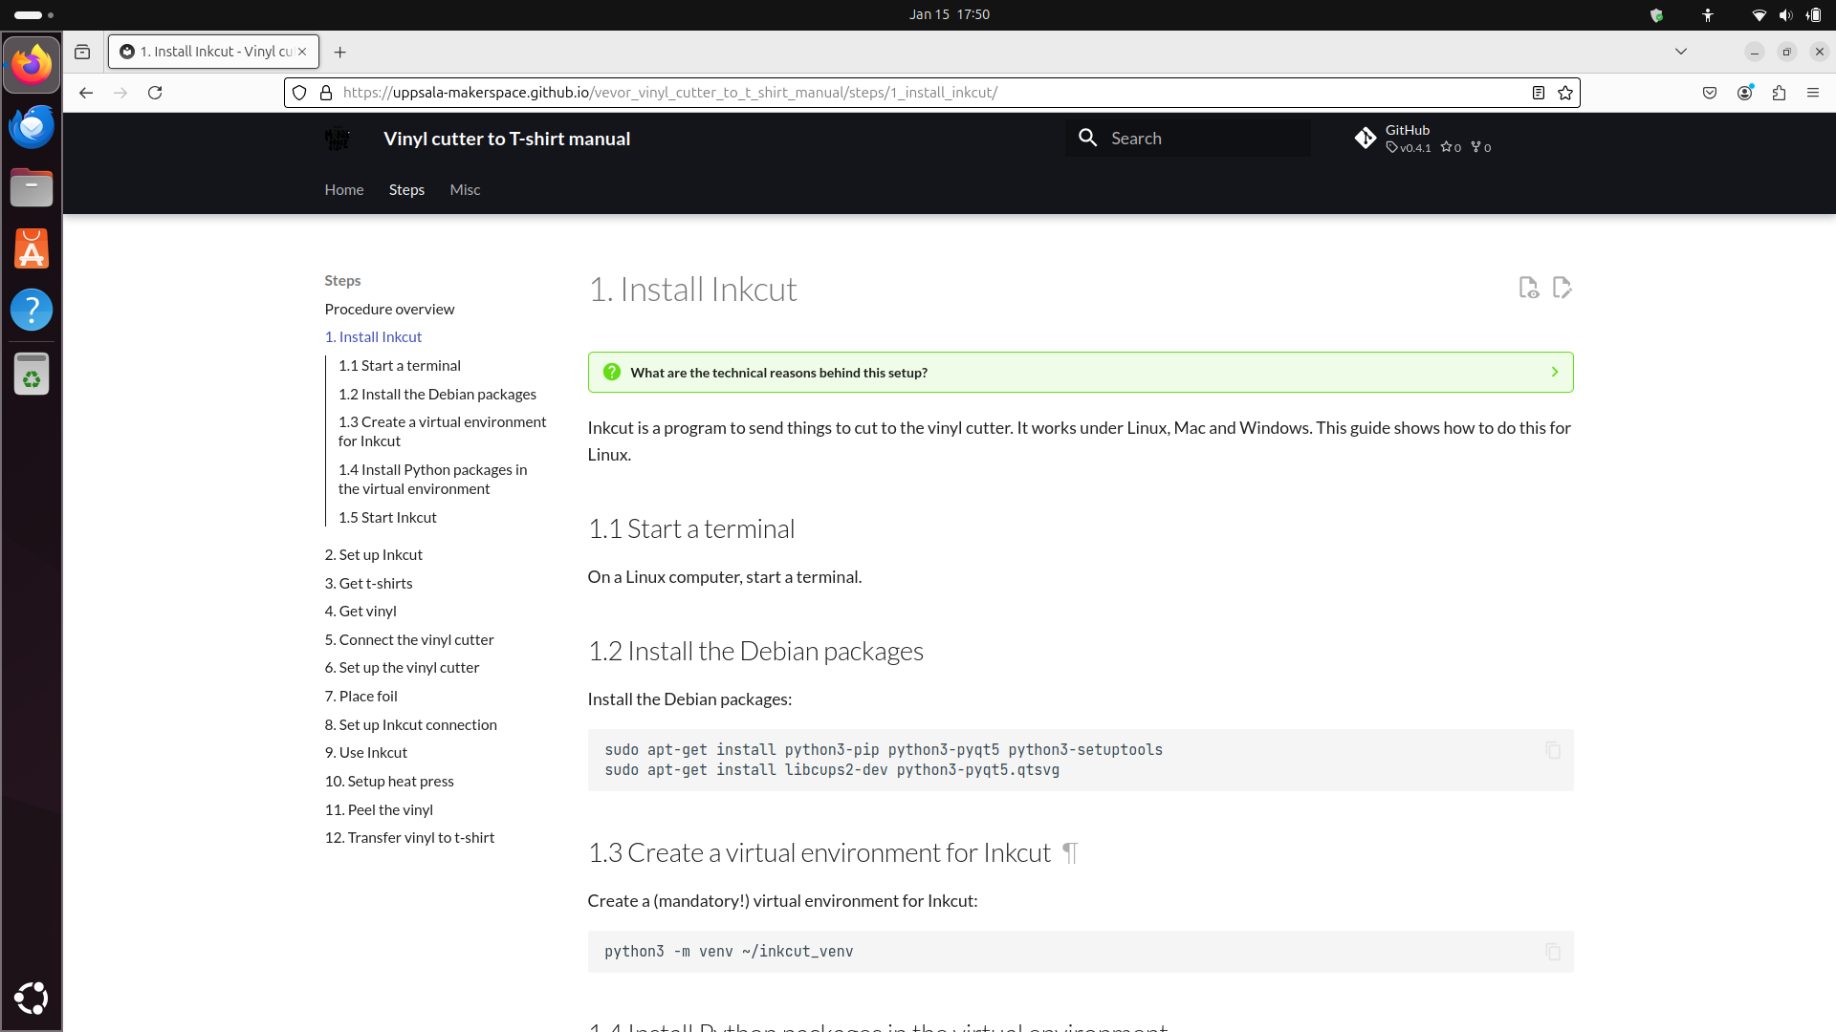The height and width of the screenshot is (1032, 1836).
Task: Click the search magnifier icon
Action: [x=1088, y=139]
